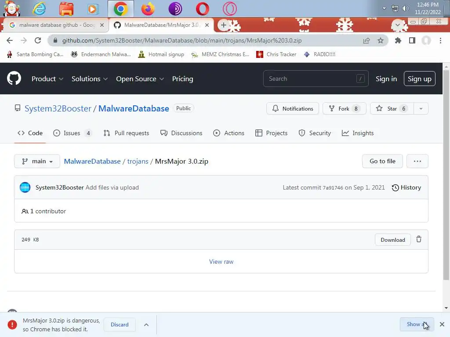View file History
The height and width of the screenshot is (337, 450).
tap(406, 188)
